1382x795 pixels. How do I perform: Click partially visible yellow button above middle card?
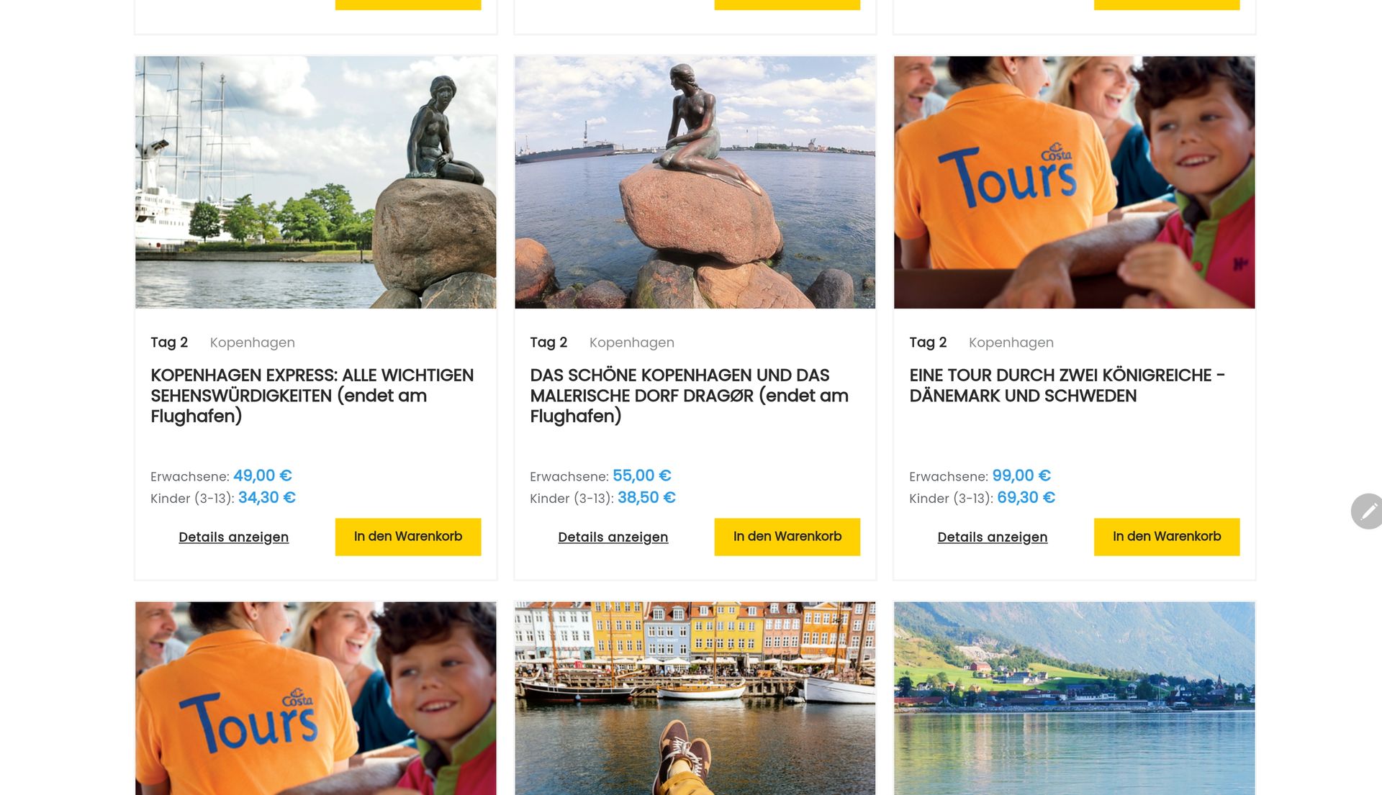[787, 4]
